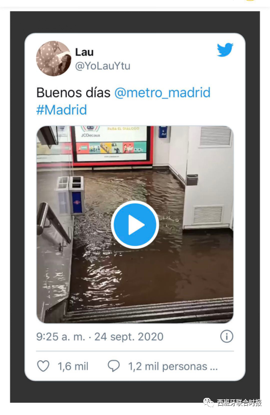Open tweet timestamp 9:25 a. m. 24 sept. 2020
Viewport: 270px width, 415px height.
(100, 337)
